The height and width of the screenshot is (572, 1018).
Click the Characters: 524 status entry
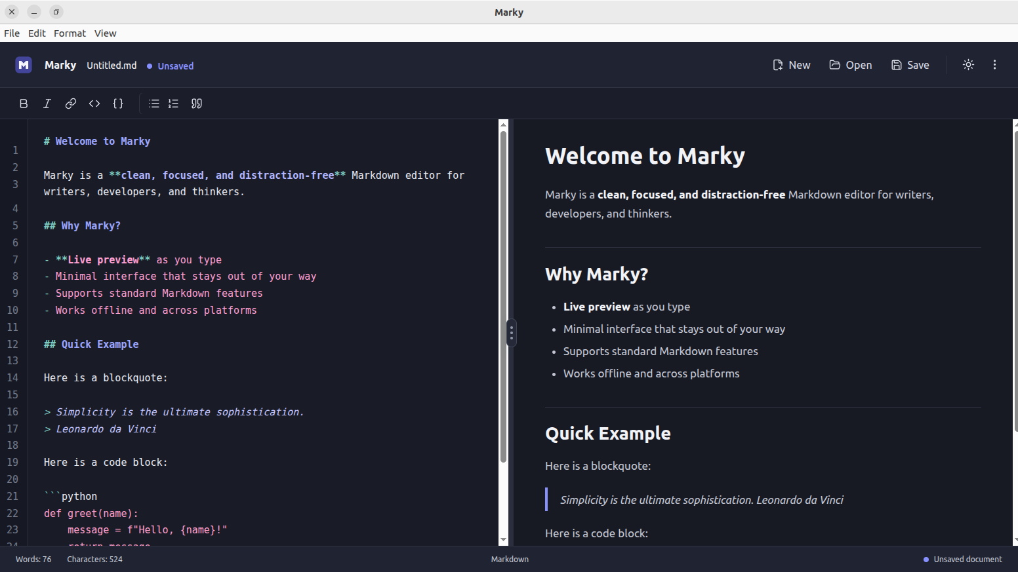(94, 560)
